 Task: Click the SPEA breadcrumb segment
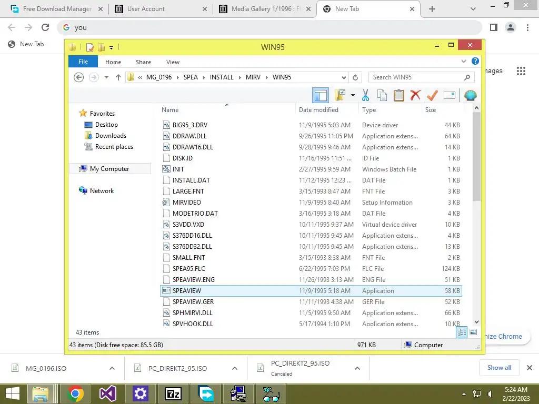pyautogui.click(x=191, y=77)
